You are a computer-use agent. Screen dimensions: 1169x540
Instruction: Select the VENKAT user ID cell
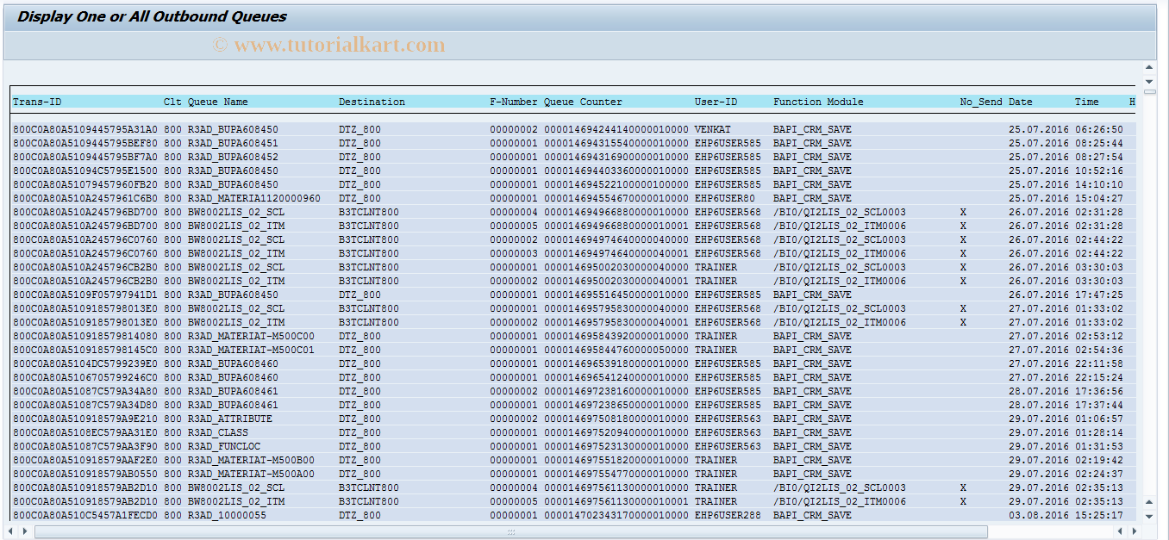coord(712,129)
